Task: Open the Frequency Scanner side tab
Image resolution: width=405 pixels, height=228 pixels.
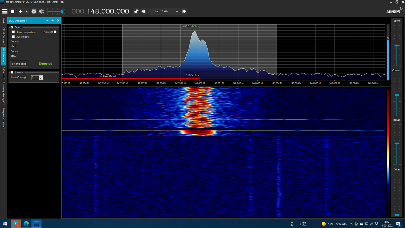Action: point(3,118)
